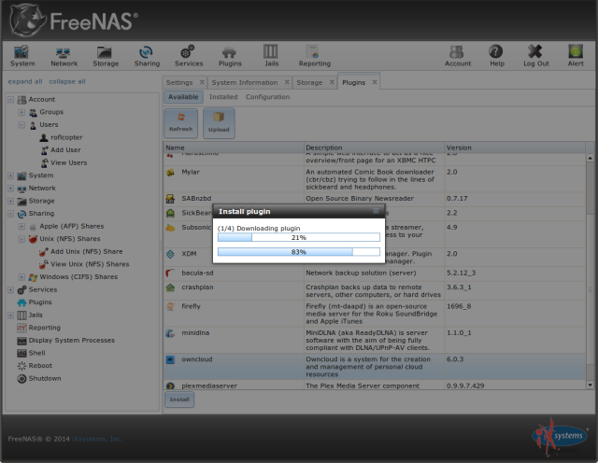598x463 pixels.
Task: Open the iXsystems, Inc. footer link
Action: (x=97, y=439)
